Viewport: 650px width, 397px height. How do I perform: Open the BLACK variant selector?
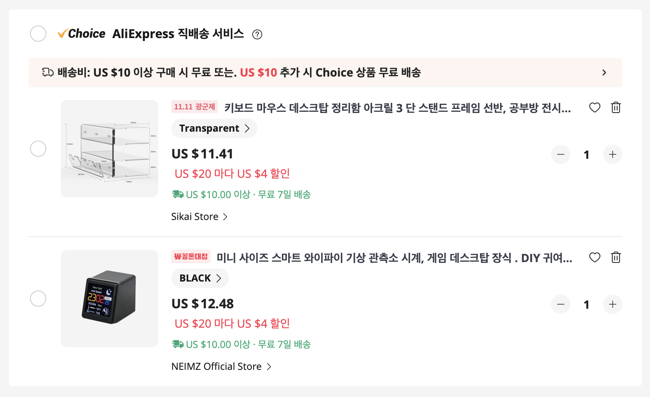click(x=200, y=278)
